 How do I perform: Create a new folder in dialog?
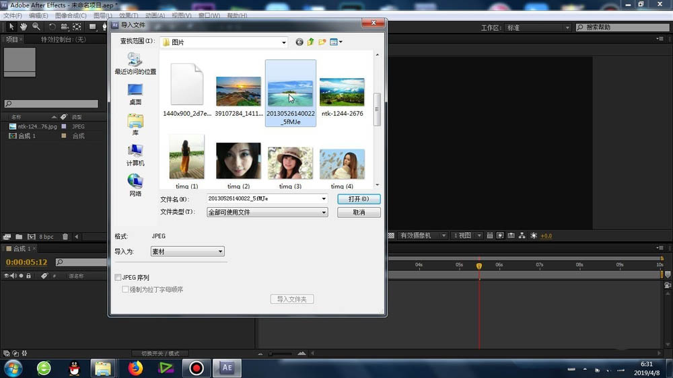coord(322,42)
